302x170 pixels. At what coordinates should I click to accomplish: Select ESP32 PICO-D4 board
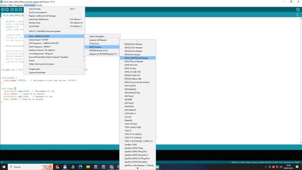137,65
